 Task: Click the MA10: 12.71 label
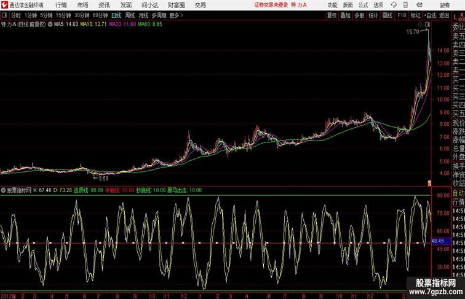(93, 25)
